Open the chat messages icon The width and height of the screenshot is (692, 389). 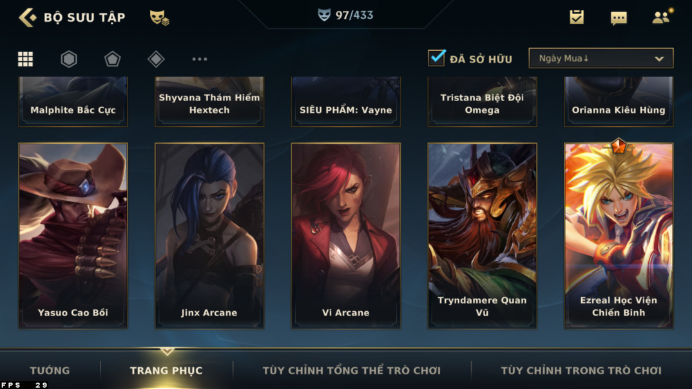point(619,18)
